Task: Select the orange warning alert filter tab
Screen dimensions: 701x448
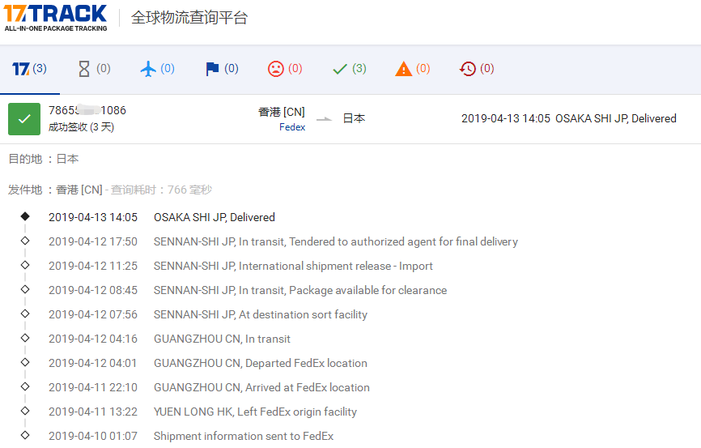Action: (412, 69)
